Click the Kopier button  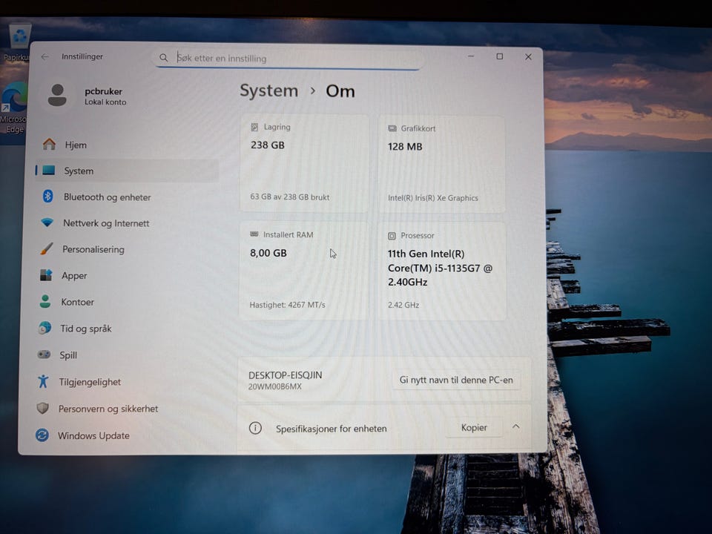[x=474, y=427]
